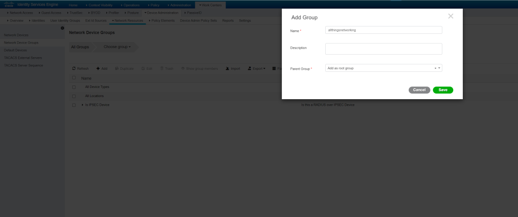Go to the Overview tab
Screen dimensions: 518x217
[15, 20]
